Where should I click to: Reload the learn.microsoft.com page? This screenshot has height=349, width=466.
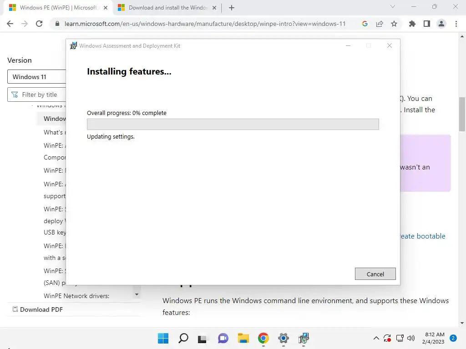(x=39, y=24)
